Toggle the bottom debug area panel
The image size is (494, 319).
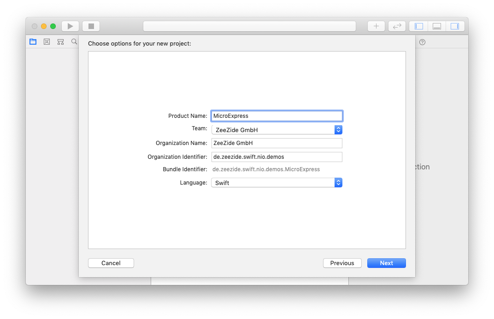(437, 26)
